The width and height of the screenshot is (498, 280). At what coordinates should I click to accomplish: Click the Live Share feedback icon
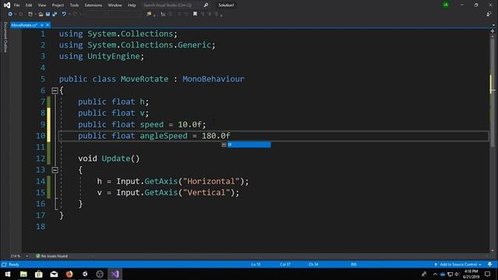tap(489, 14)
